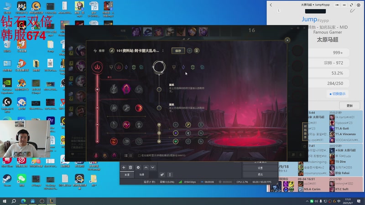Switch to OBS 场景 tab

141,174
